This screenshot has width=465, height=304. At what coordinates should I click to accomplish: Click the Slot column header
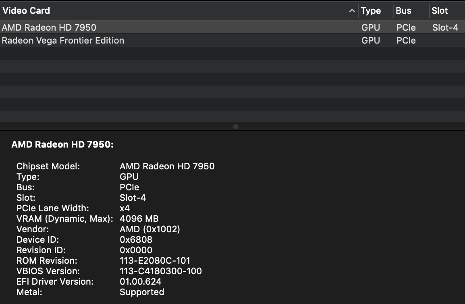click(440, 11)
